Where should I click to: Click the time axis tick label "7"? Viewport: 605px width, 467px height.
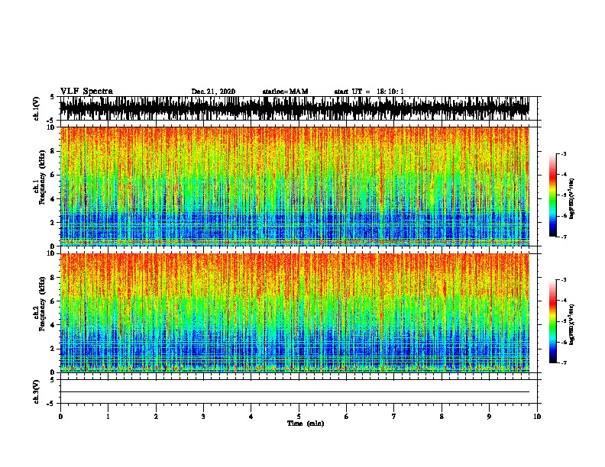point(394,417)
